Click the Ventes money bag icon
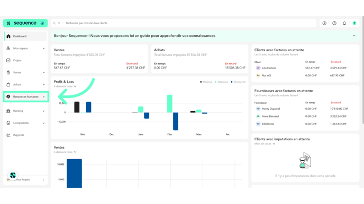Screen dimensions: 364x204 (x=8, y=72)
